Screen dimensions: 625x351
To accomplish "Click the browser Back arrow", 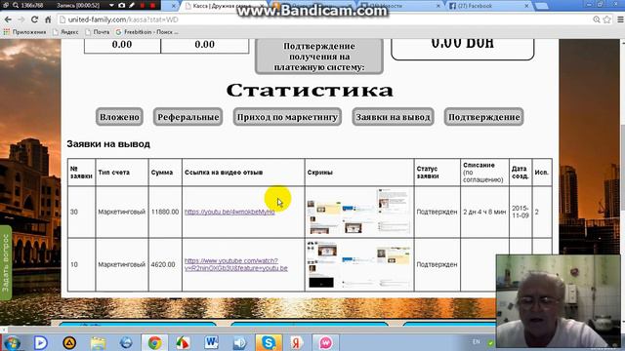I will click(x=8, y=19).
